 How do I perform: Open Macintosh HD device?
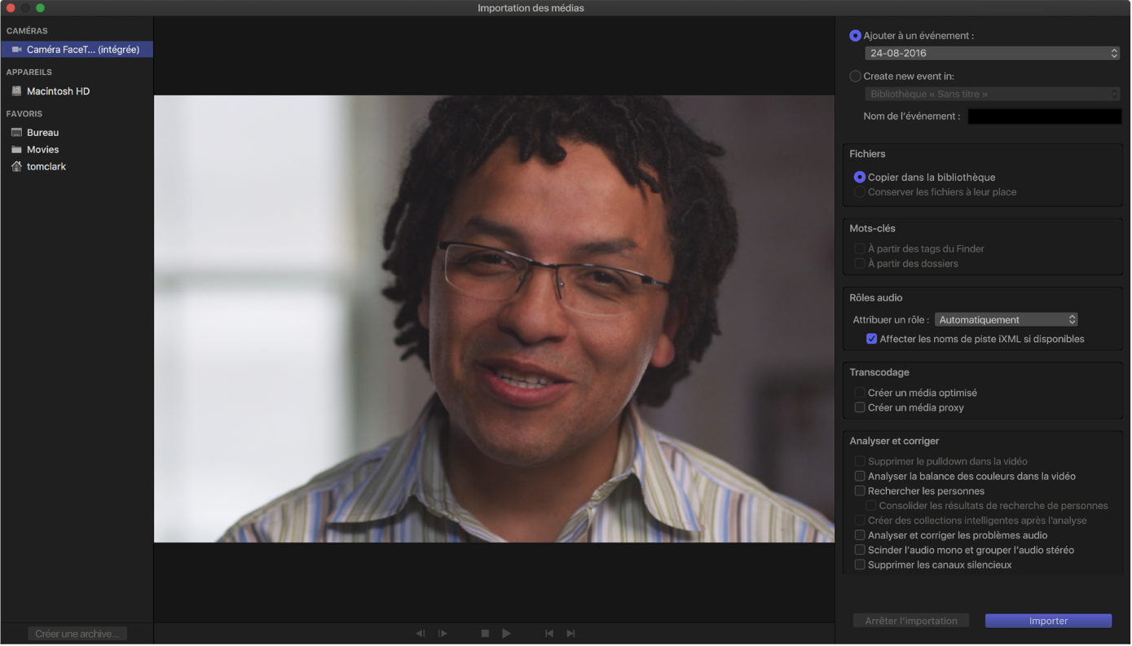click(57, 91)
